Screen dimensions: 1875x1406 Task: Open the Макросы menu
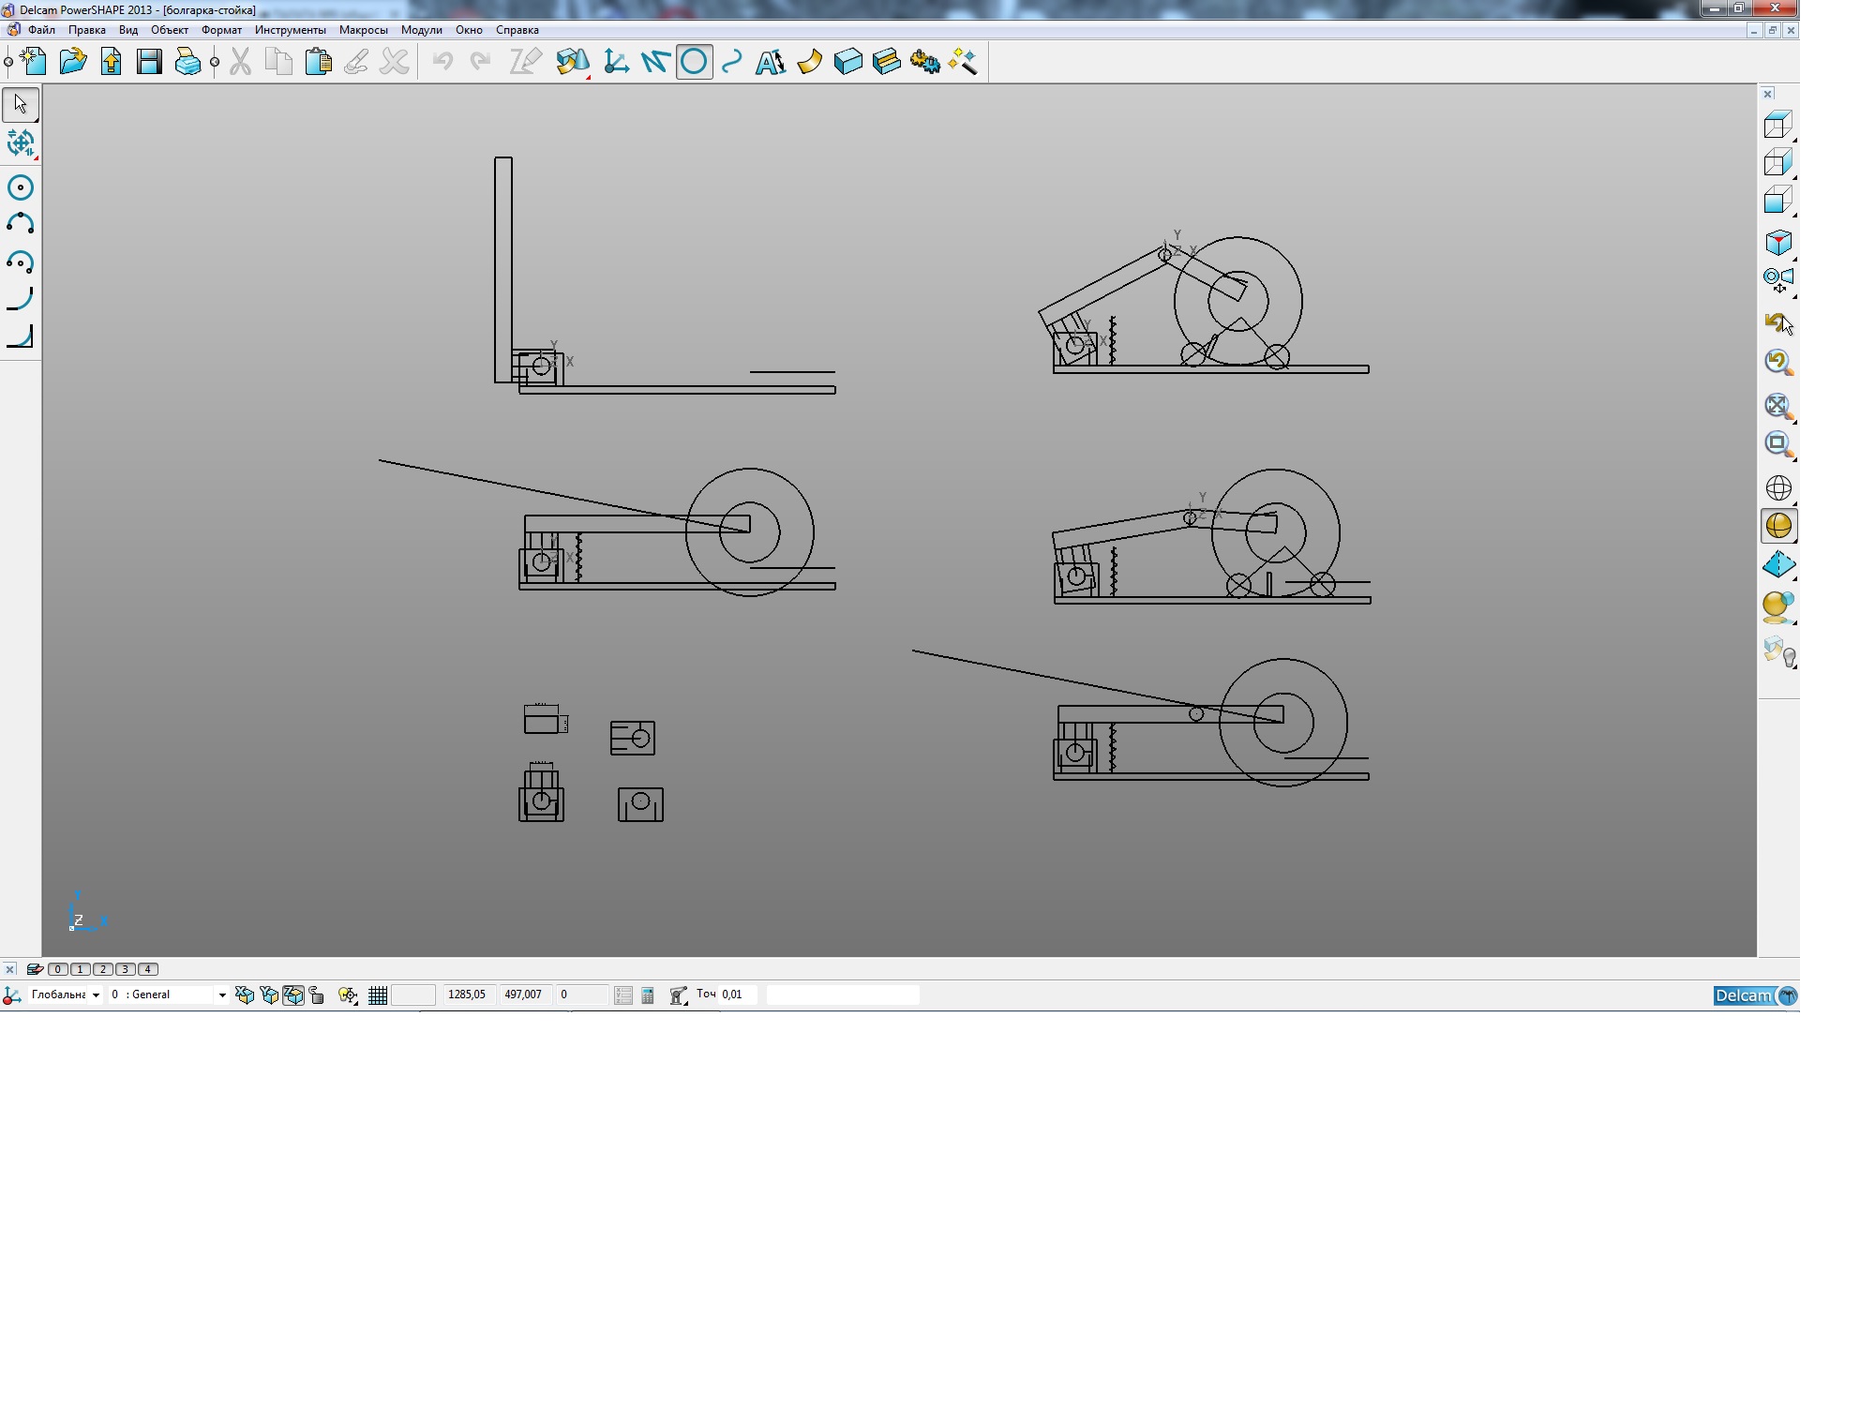coord(363,30)
